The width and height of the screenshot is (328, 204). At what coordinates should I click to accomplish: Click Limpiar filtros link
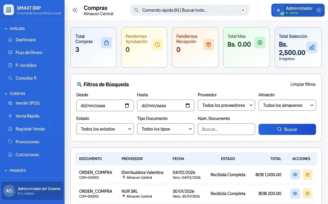[x=303, y=84]
